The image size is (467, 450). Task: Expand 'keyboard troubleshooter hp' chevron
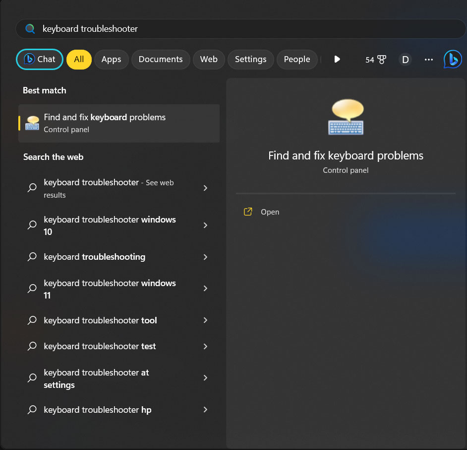pyautogui.click(x=205, y=410)
